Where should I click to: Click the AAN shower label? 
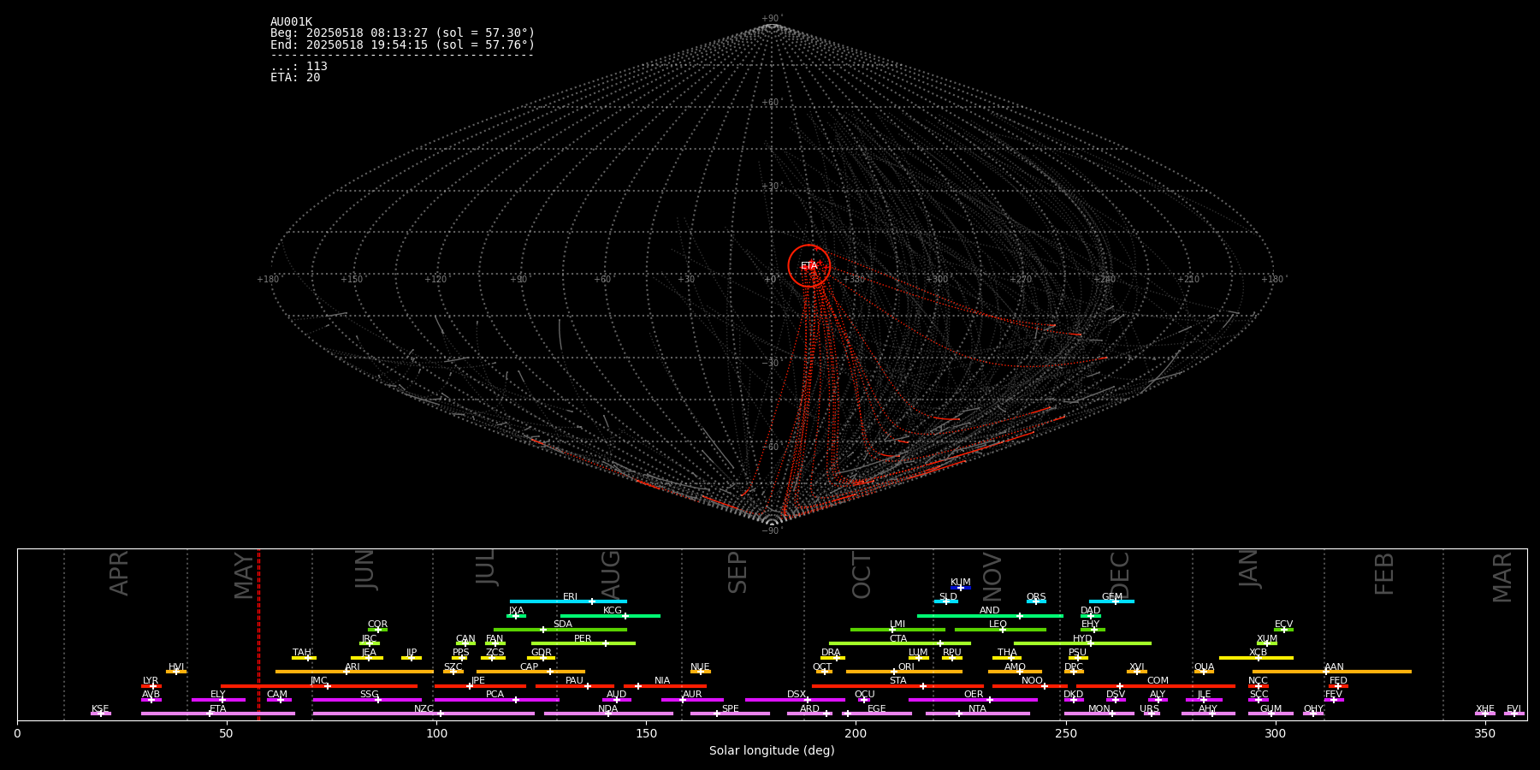coord(1334,666)
